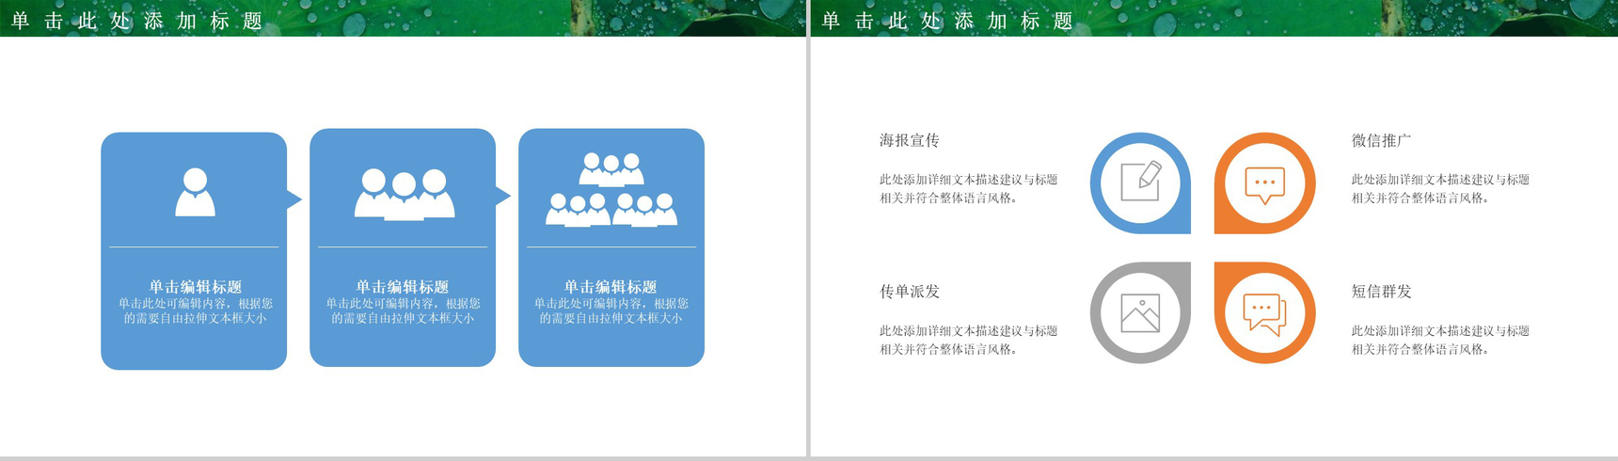Viewport: 1618px width, 461px height.
Task: Click the arrow pointer between first and second cards
Action: [x=294, y=199]
